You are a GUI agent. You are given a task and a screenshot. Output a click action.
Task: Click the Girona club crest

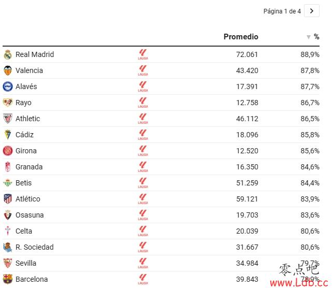8,151
